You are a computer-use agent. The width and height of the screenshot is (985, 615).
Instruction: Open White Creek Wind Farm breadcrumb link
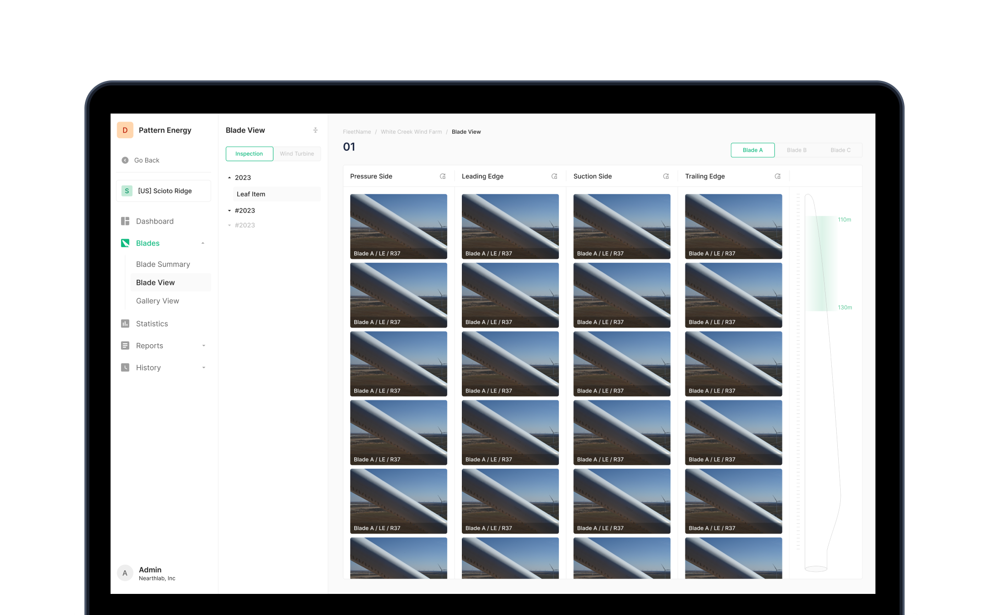(x=411, y=132)
